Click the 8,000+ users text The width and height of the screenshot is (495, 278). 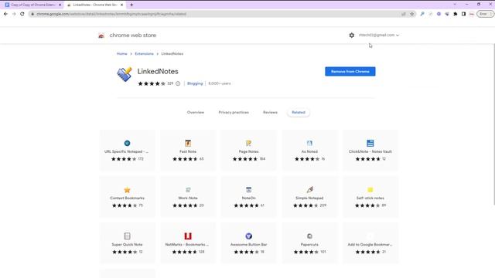pyautogui.click(x=220, y=83)
